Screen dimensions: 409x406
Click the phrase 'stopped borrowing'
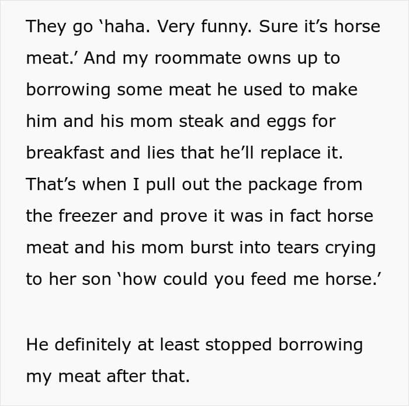284,345
